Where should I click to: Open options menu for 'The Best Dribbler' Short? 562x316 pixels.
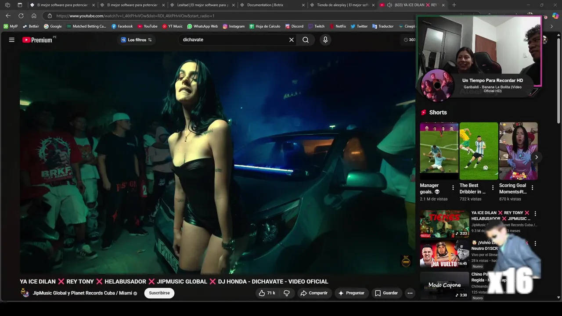(x=493, y=188)
